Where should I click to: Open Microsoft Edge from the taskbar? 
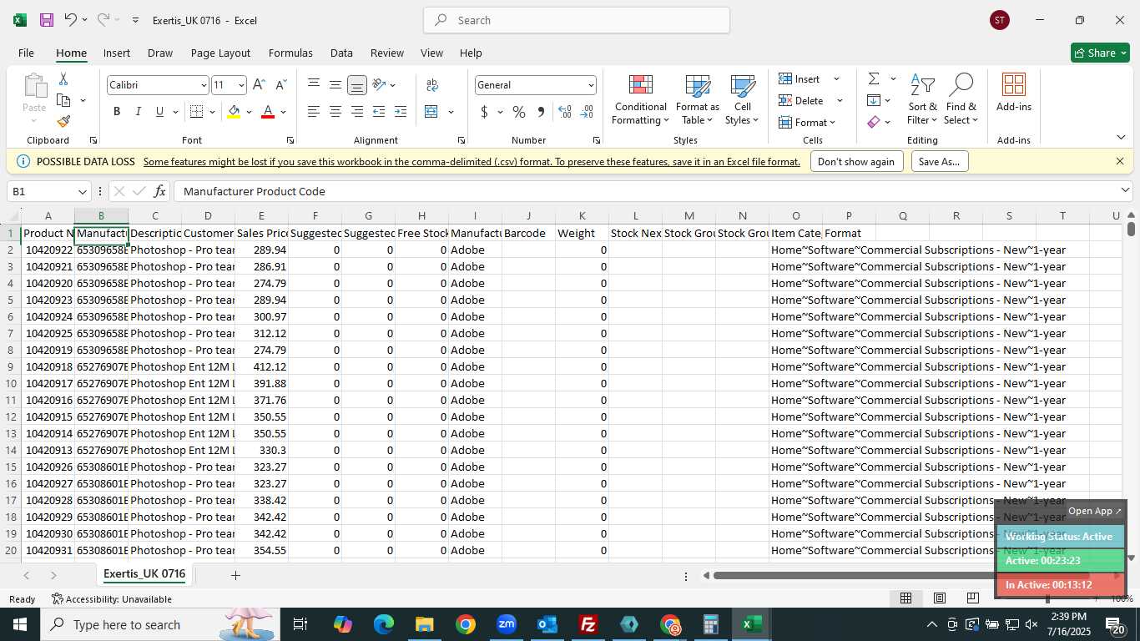click(x=384, y=624)
